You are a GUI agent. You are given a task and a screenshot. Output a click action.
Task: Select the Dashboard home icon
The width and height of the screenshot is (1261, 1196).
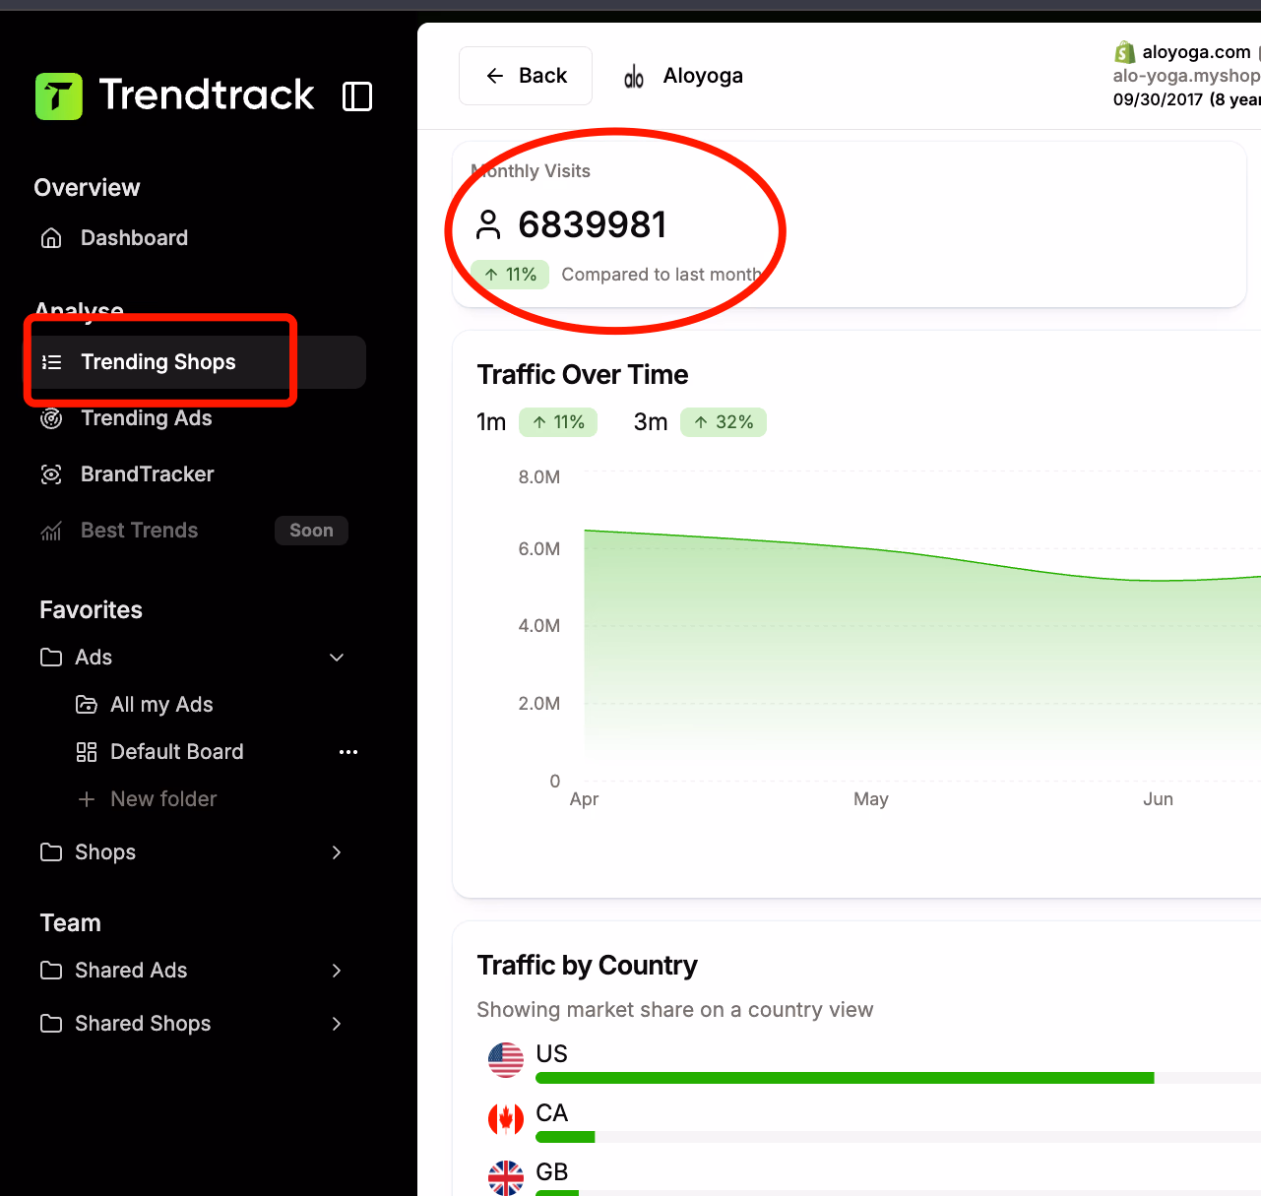[51, 237]
